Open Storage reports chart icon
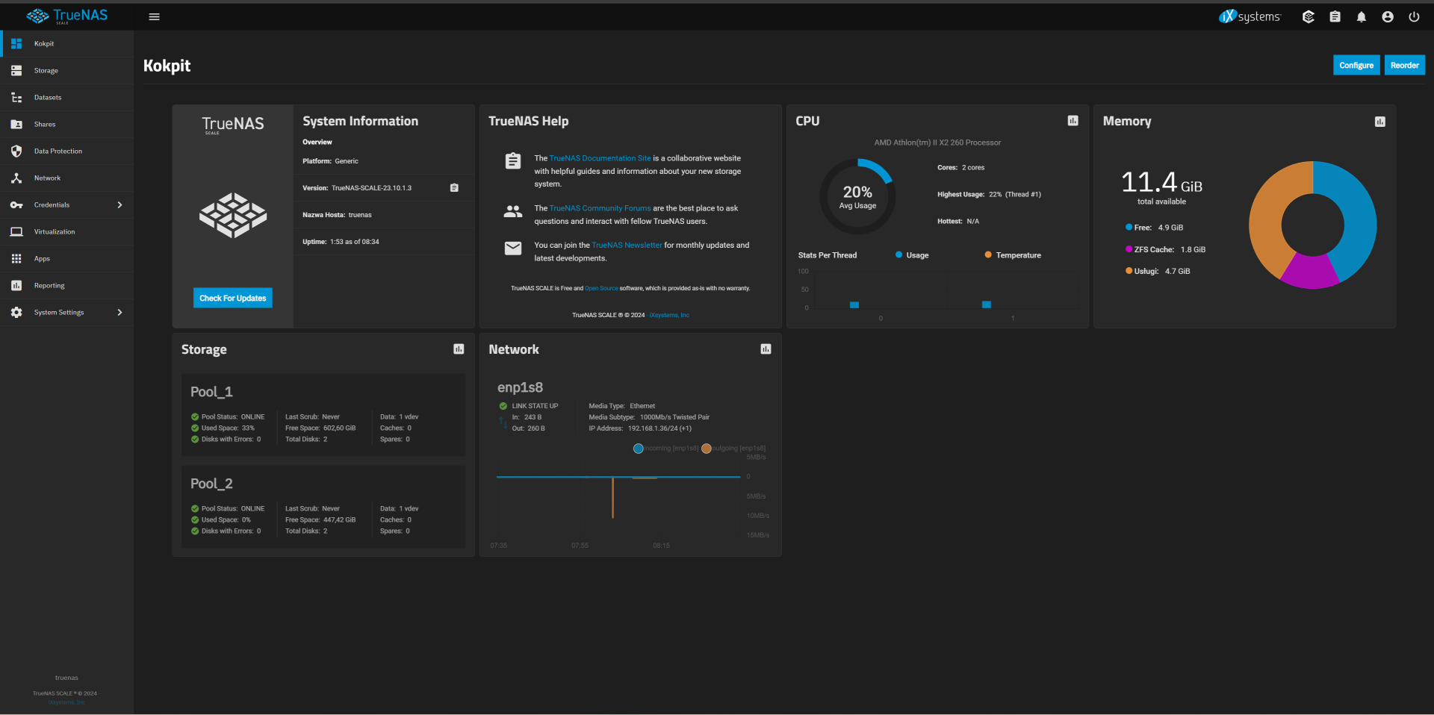Screen dimensions: 1434x715 pyautogui.click(x=459, y=349)
